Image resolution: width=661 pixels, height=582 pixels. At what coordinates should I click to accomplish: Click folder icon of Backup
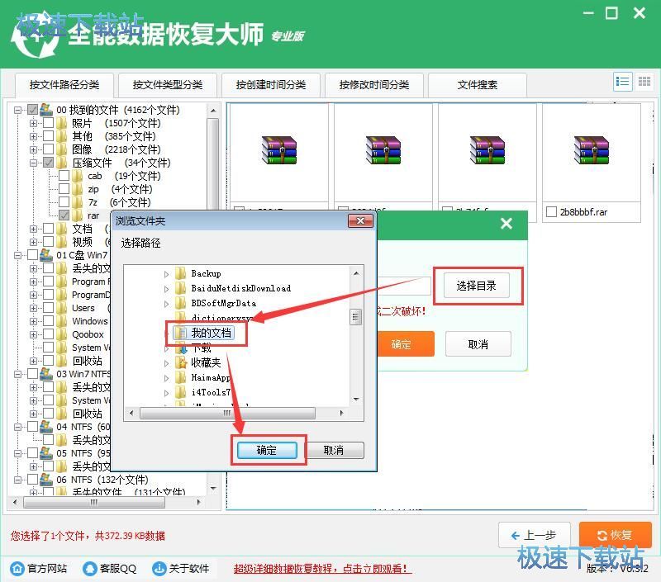pyautogui.click(x=181, y=273)
